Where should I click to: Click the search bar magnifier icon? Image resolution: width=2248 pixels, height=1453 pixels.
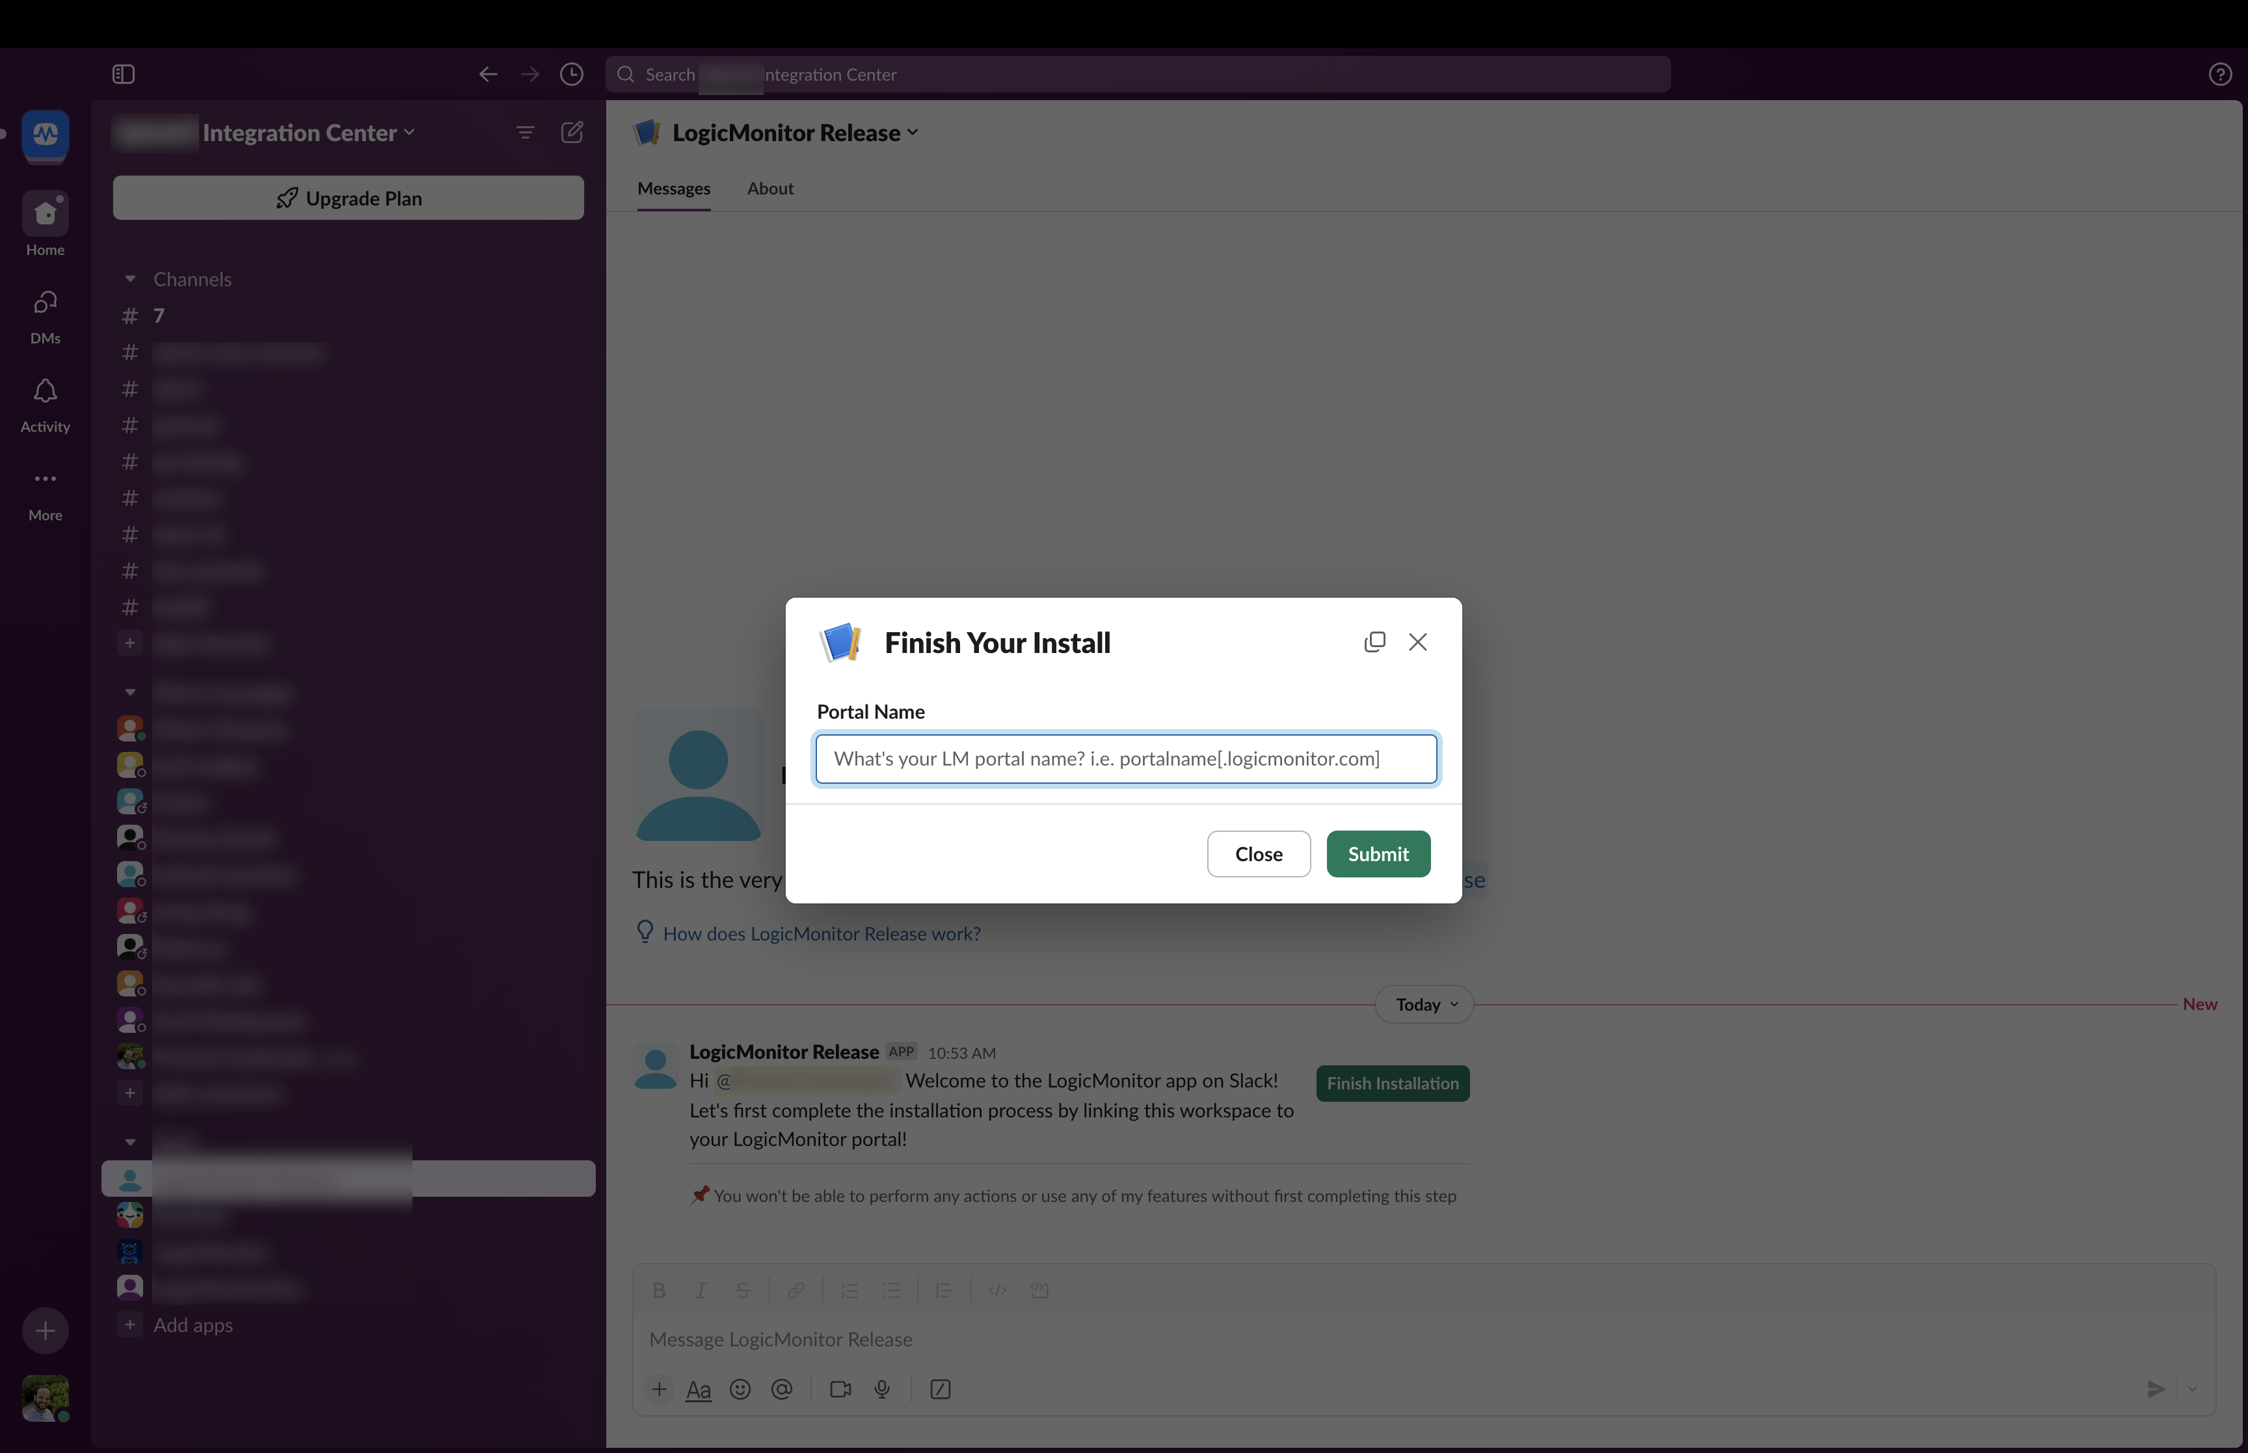[x=626, y=73]
